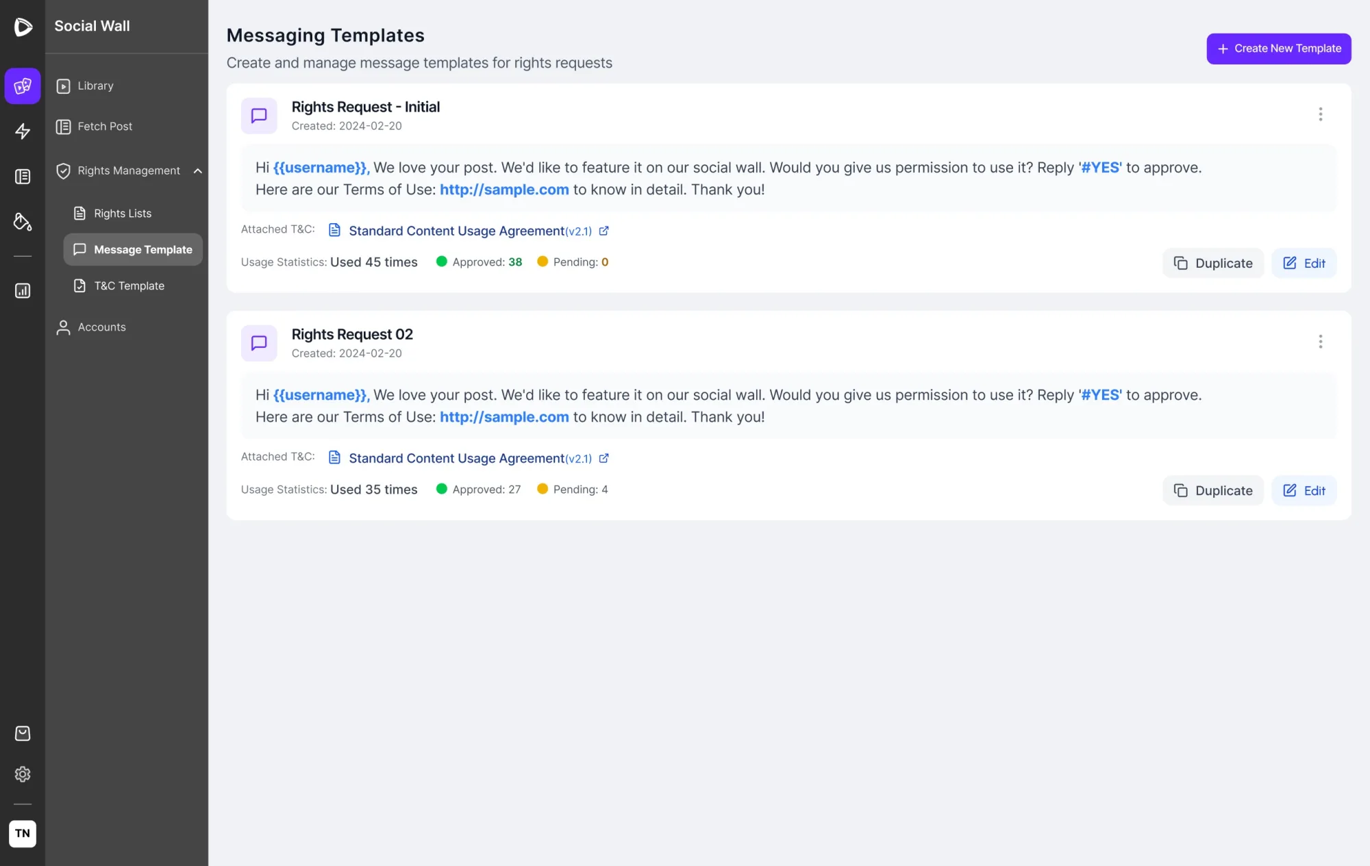
Task: Click chat bubble icon of Rights Request 02
Action: point(259,343)
